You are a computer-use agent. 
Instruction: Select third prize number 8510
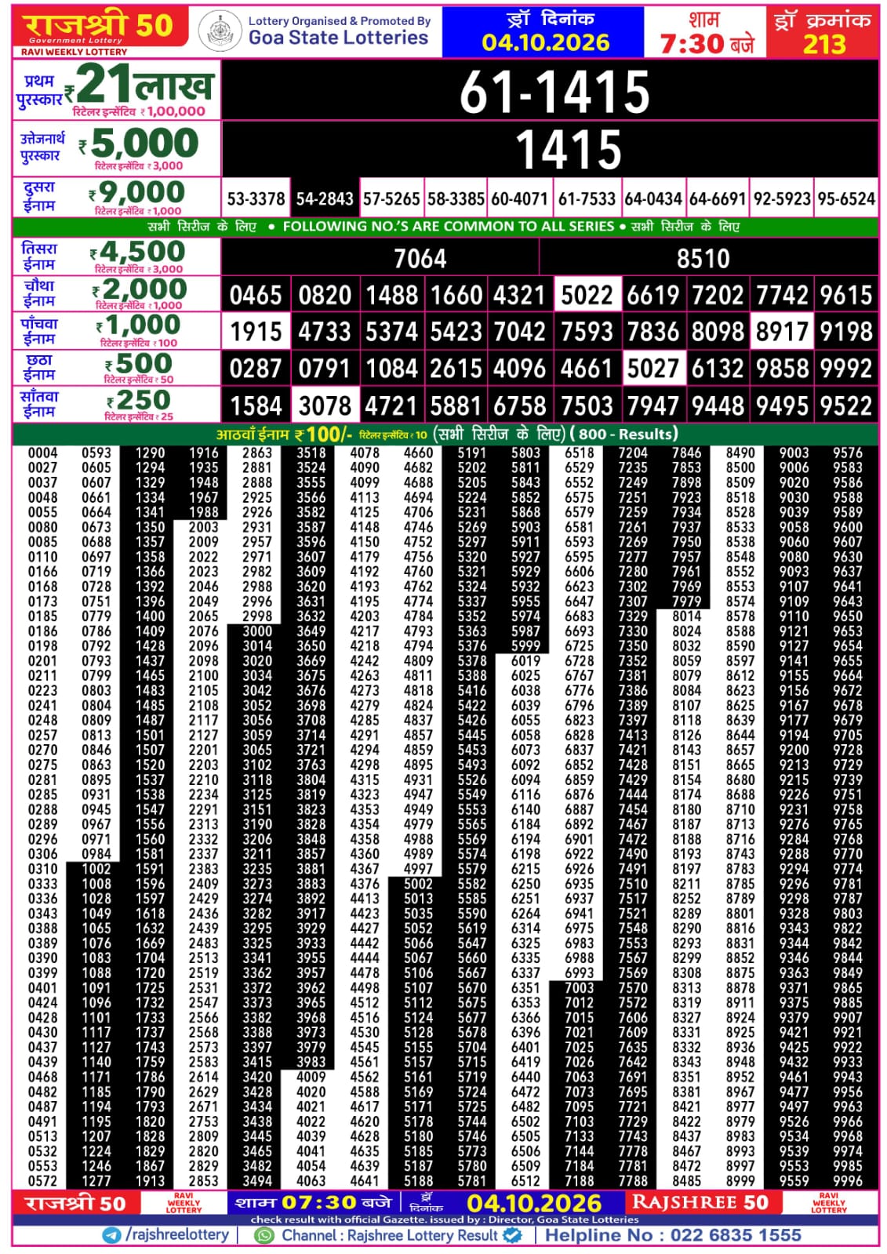pos(703,258)
